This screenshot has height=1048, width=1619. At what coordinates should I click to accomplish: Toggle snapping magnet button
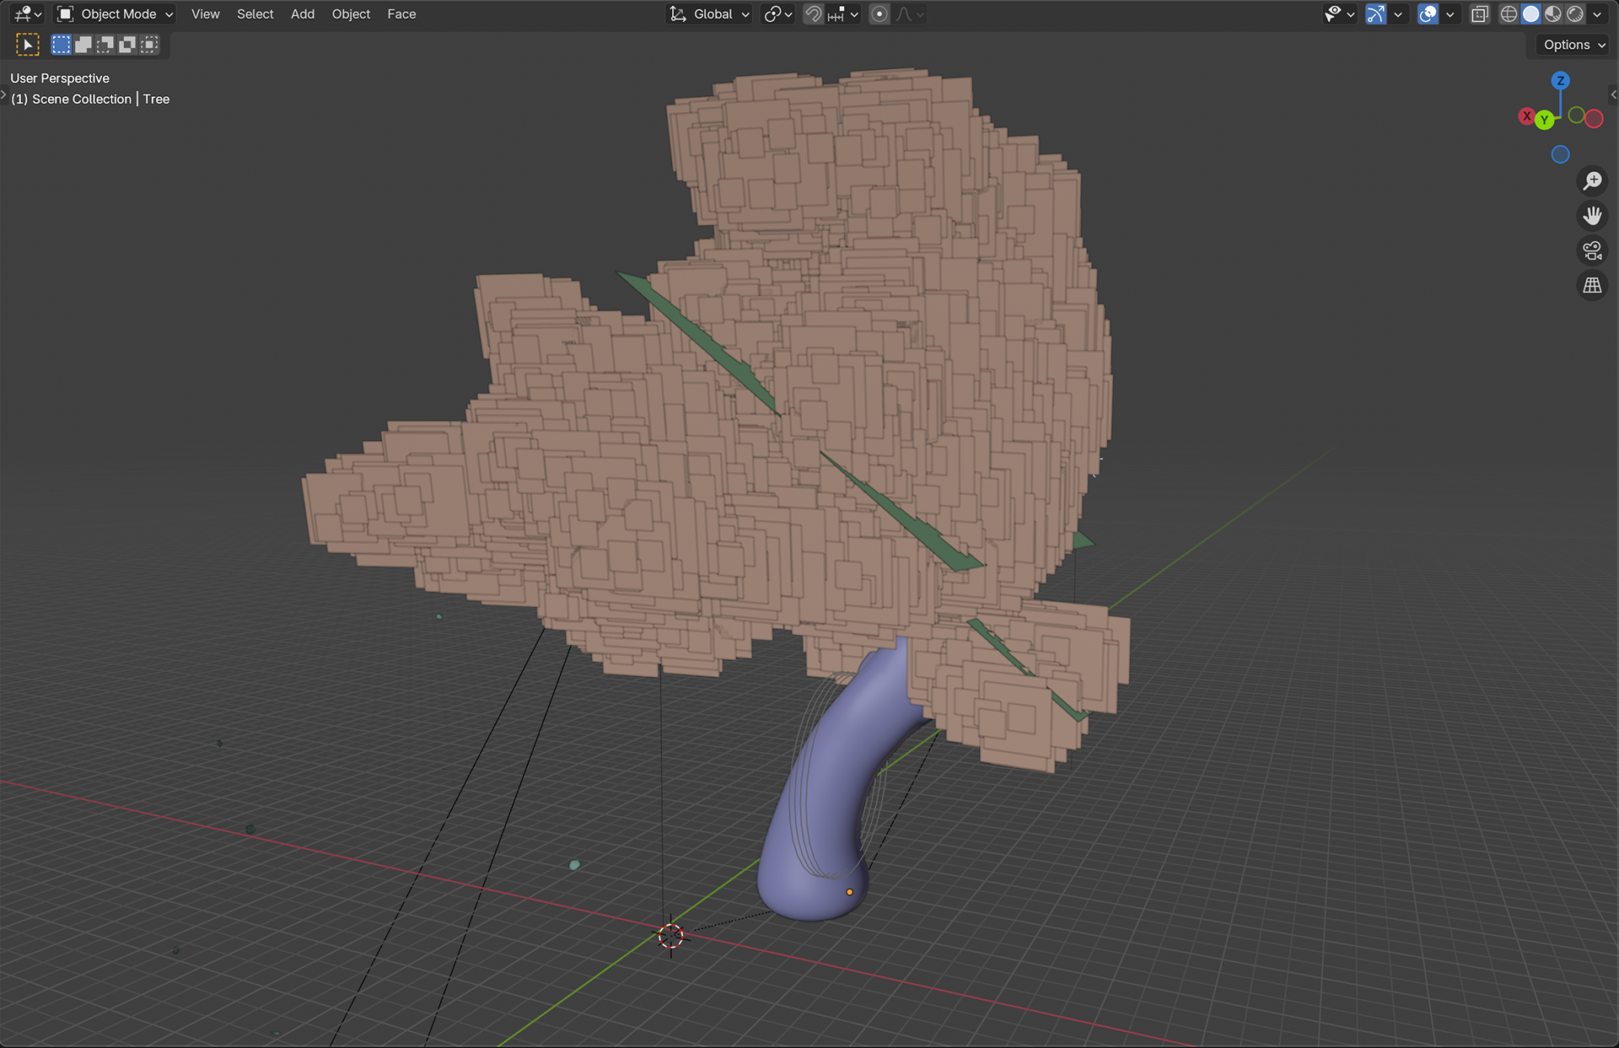813,14
